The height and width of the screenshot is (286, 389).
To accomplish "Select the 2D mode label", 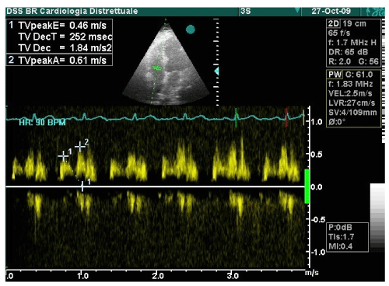I will pos(334,23).
